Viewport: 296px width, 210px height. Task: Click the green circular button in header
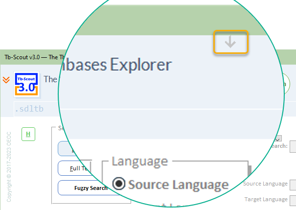pyautogui.click(x=285, y=84)
